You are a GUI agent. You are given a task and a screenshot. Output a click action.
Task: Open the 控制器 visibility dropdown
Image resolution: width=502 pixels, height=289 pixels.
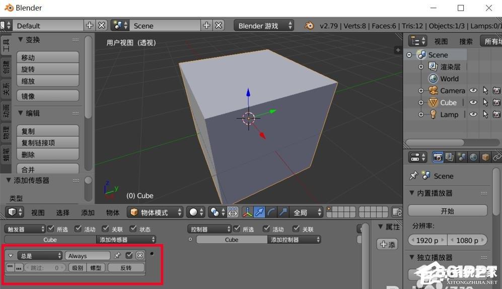(209, 229)
